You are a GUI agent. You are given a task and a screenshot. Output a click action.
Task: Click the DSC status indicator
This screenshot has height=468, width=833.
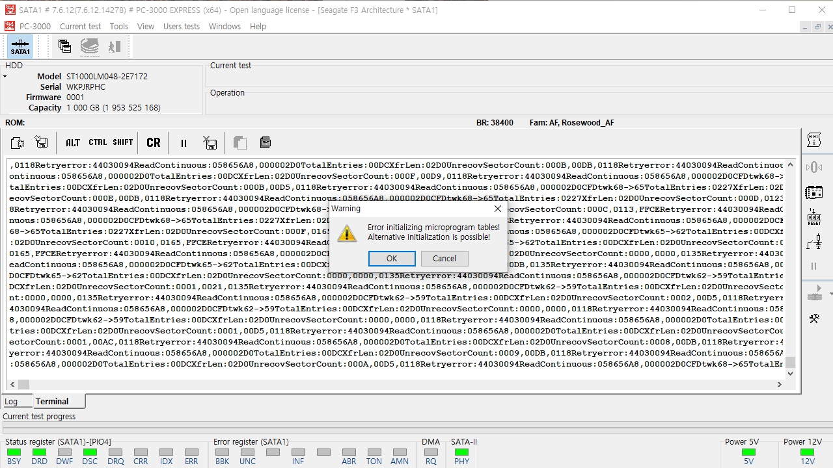[90, 452]
